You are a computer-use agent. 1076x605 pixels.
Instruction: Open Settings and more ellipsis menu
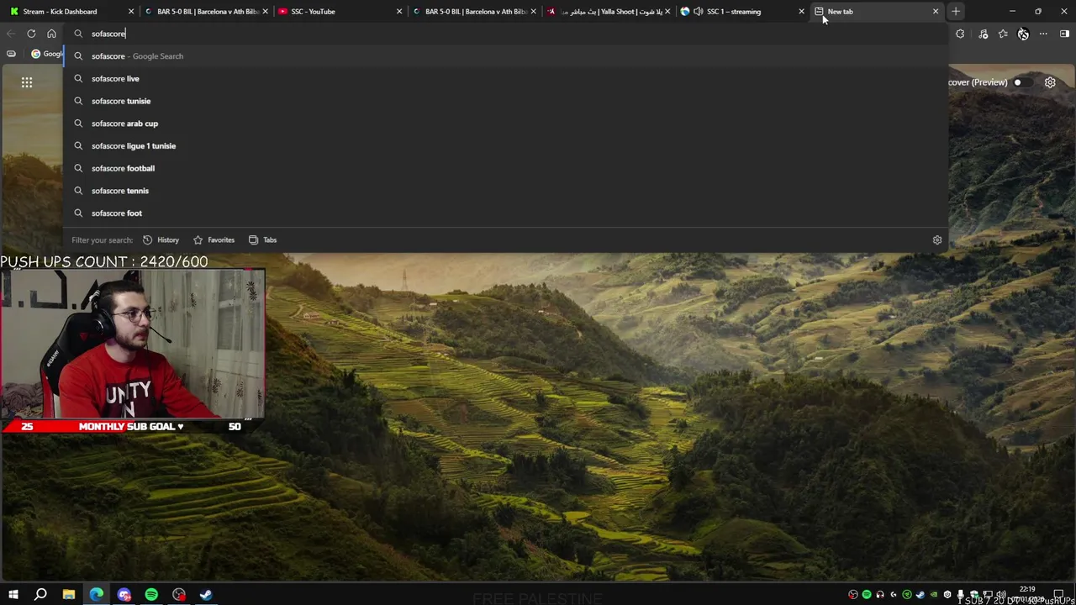point(1043,34)
